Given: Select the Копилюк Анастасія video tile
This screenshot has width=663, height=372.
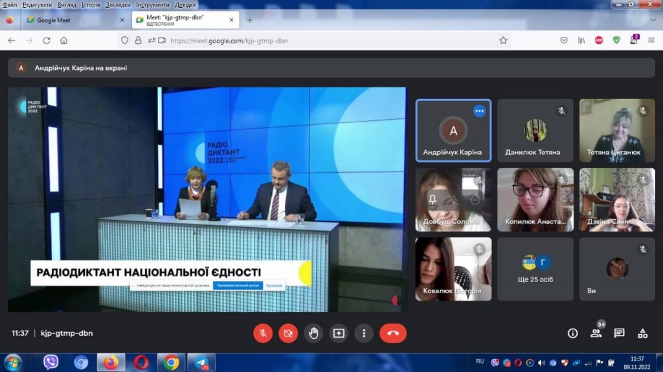Looking at the screenshot, I should coord(535,199).
